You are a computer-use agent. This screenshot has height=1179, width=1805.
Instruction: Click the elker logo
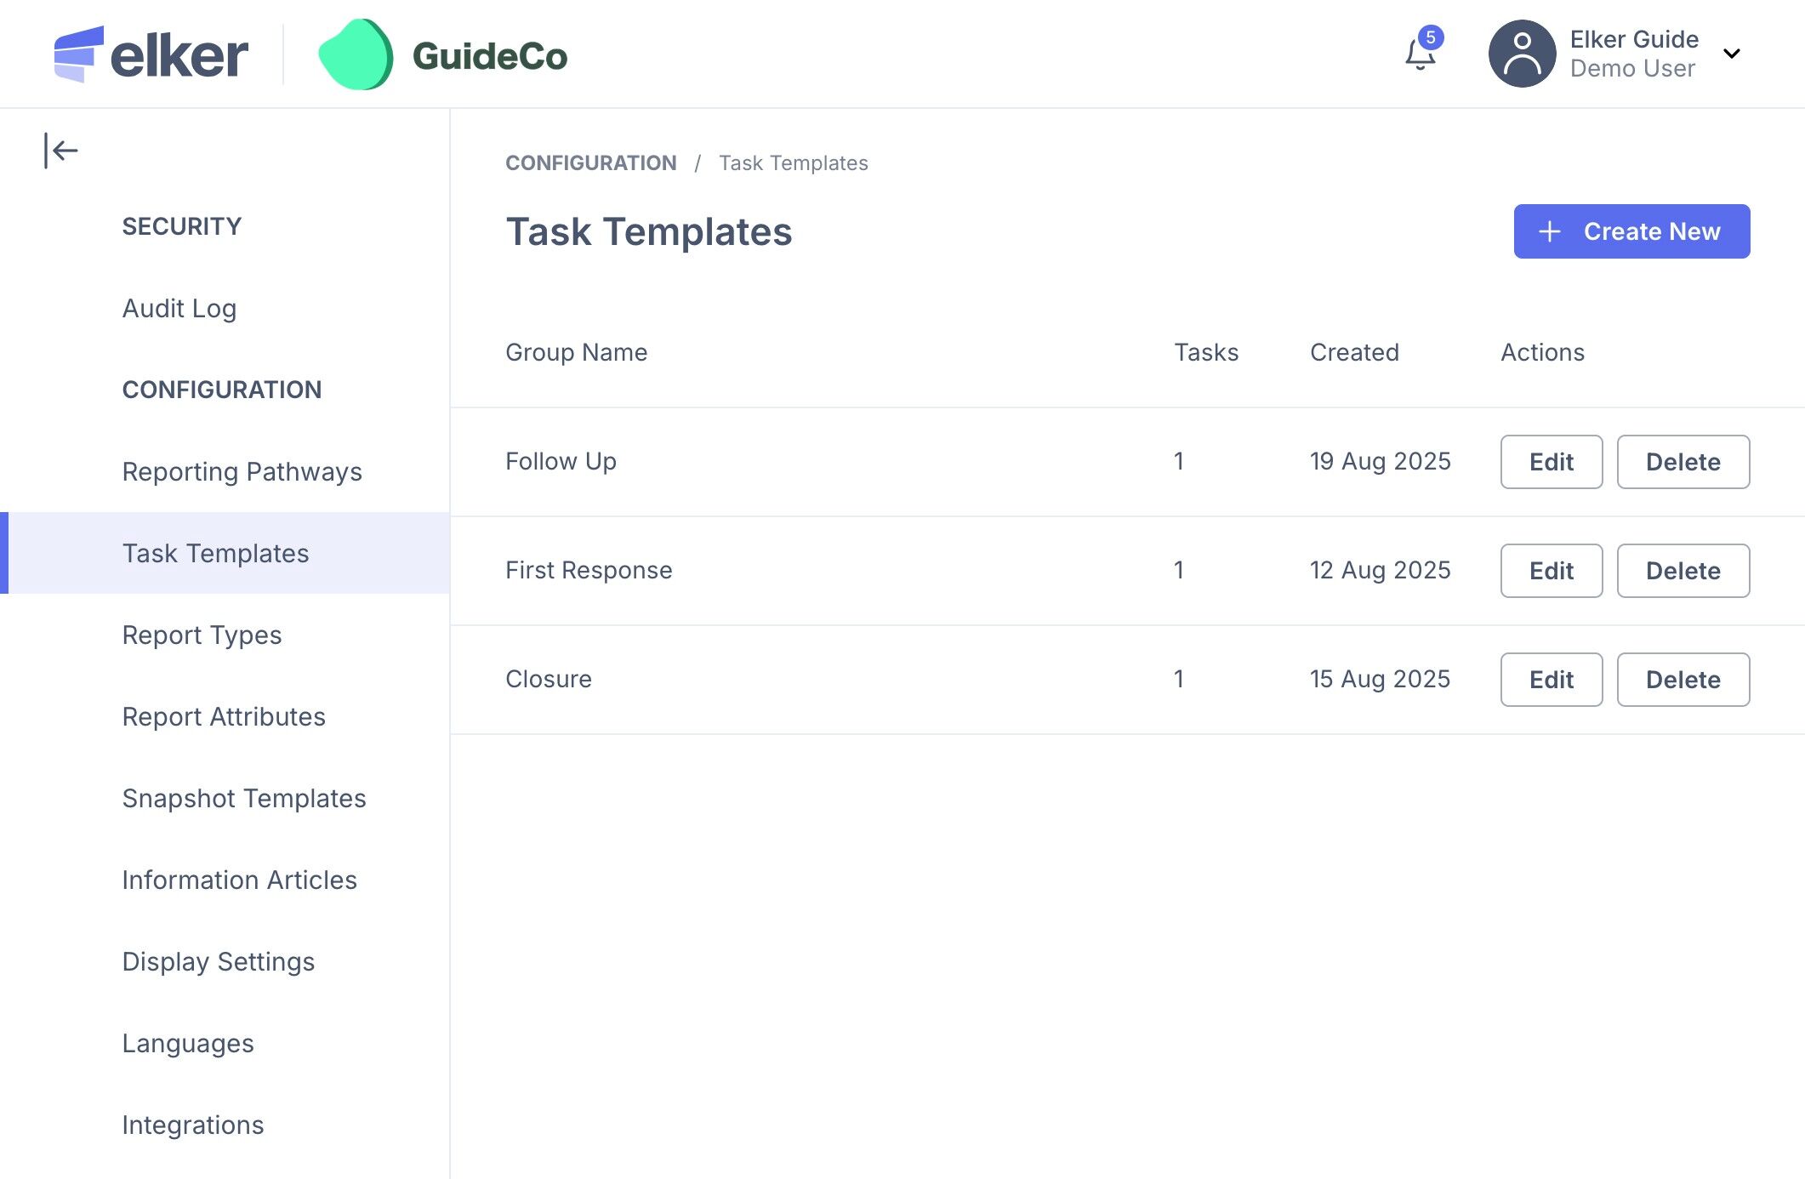pyautogui.click(x=151, y=54)
